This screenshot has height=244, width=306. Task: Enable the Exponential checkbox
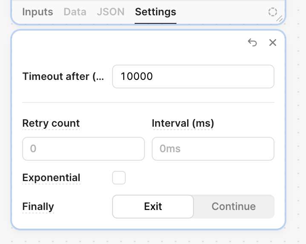119,178
